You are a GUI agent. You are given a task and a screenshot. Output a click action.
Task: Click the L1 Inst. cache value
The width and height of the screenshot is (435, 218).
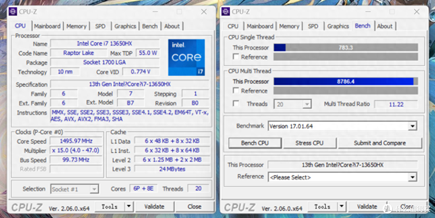pos(172,150)
